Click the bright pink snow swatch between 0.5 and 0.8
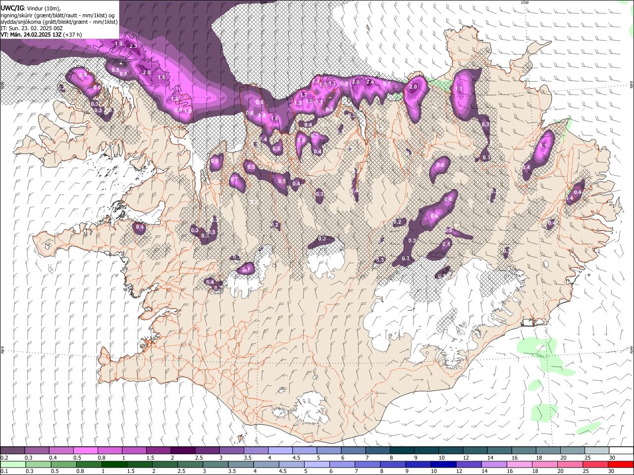Viewport: 634px width, 475px height. (x=85, y=451)
